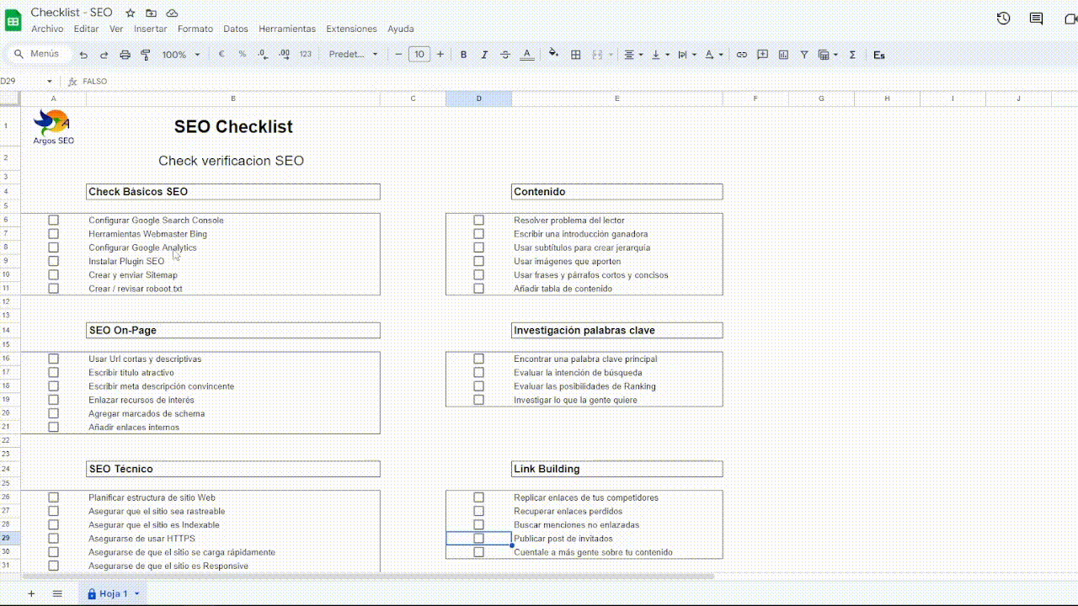This screenshot has width=1078, height=606.
Task: Check Instalar Plugin SEO box
Action: tap(53, 261)
